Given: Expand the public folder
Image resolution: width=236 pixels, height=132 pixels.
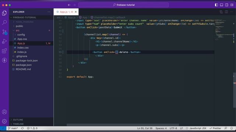Looking at the screenshot, I should pos(31,26).
